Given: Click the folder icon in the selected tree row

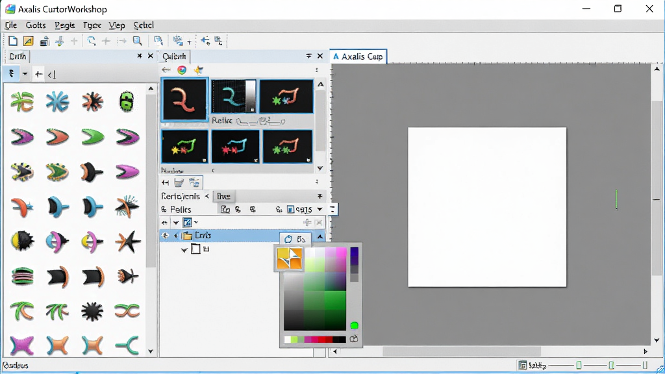Looking at the screenshot, I should [x=187, y=235].
